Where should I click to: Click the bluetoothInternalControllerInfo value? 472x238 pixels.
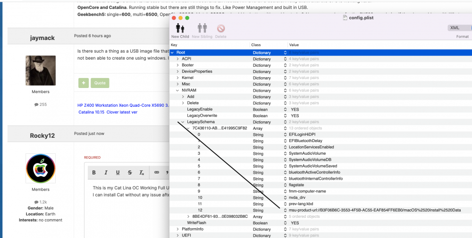(316, 179)
